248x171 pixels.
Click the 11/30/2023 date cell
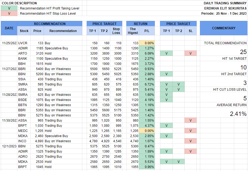click(9, 121)
